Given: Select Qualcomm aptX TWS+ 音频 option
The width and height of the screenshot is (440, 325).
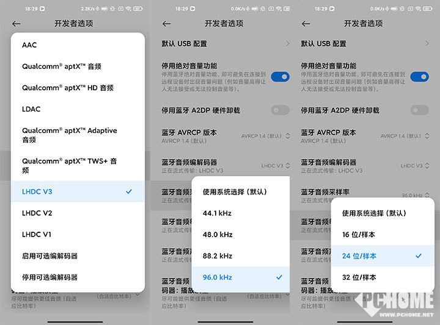Looking at the screenshot, I should (x=78, y=165).
